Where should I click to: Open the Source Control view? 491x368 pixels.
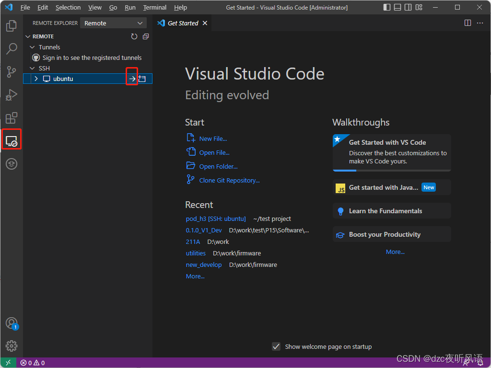pos(11,71)
